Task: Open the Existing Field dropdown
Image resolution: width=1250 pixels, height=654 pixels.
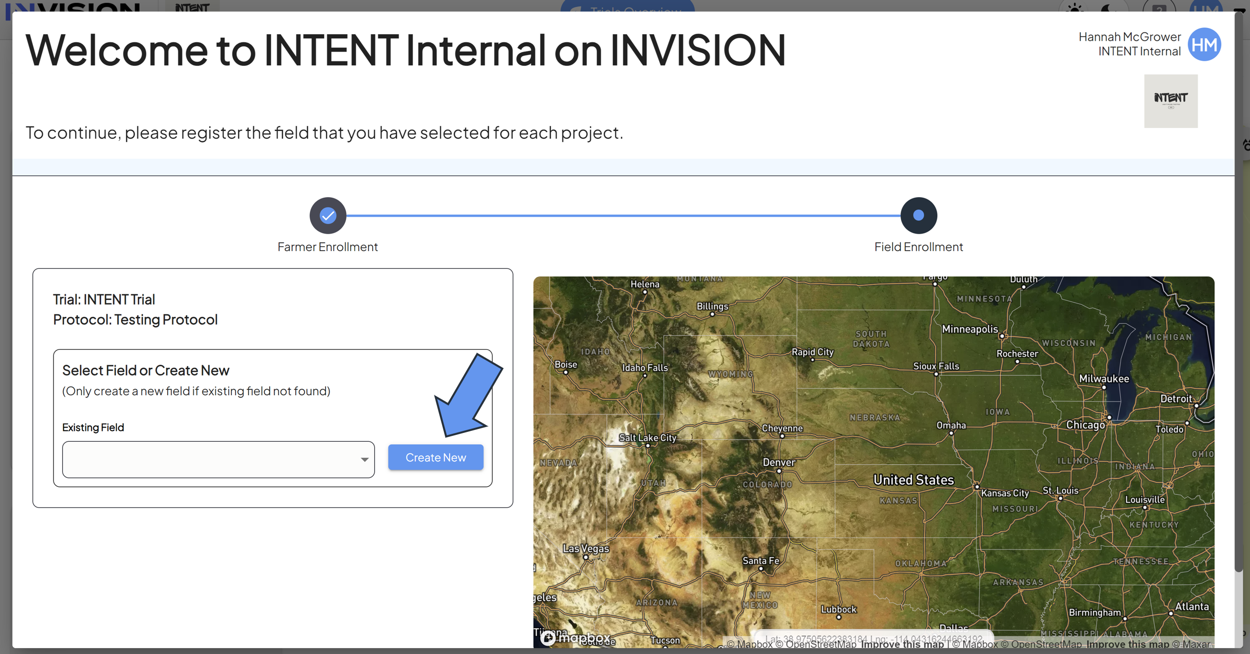Action: (218, 459)
